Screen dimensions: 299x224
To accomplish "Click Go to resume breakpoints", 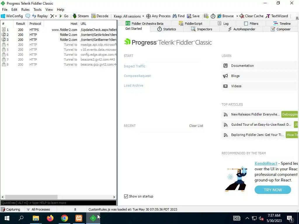I will [64, 16].
